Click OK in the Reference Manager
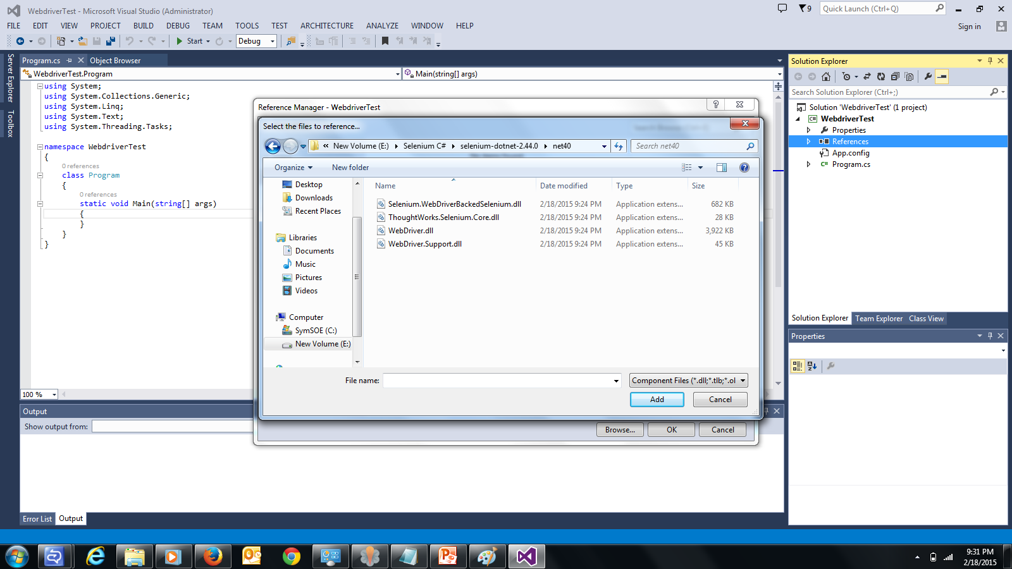Screen dimensions: 1012x569 (672, 430)
